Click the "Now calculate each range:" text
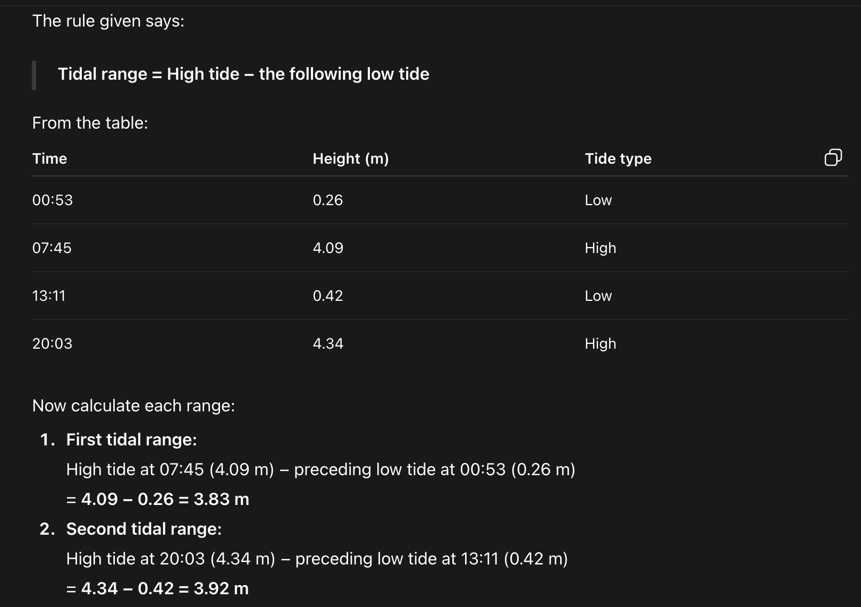The image size is (861, 607). tap(133, 406)
